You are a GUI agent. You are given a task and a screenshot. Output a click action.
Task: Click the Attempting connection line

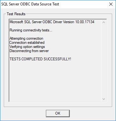pos(26,38)
